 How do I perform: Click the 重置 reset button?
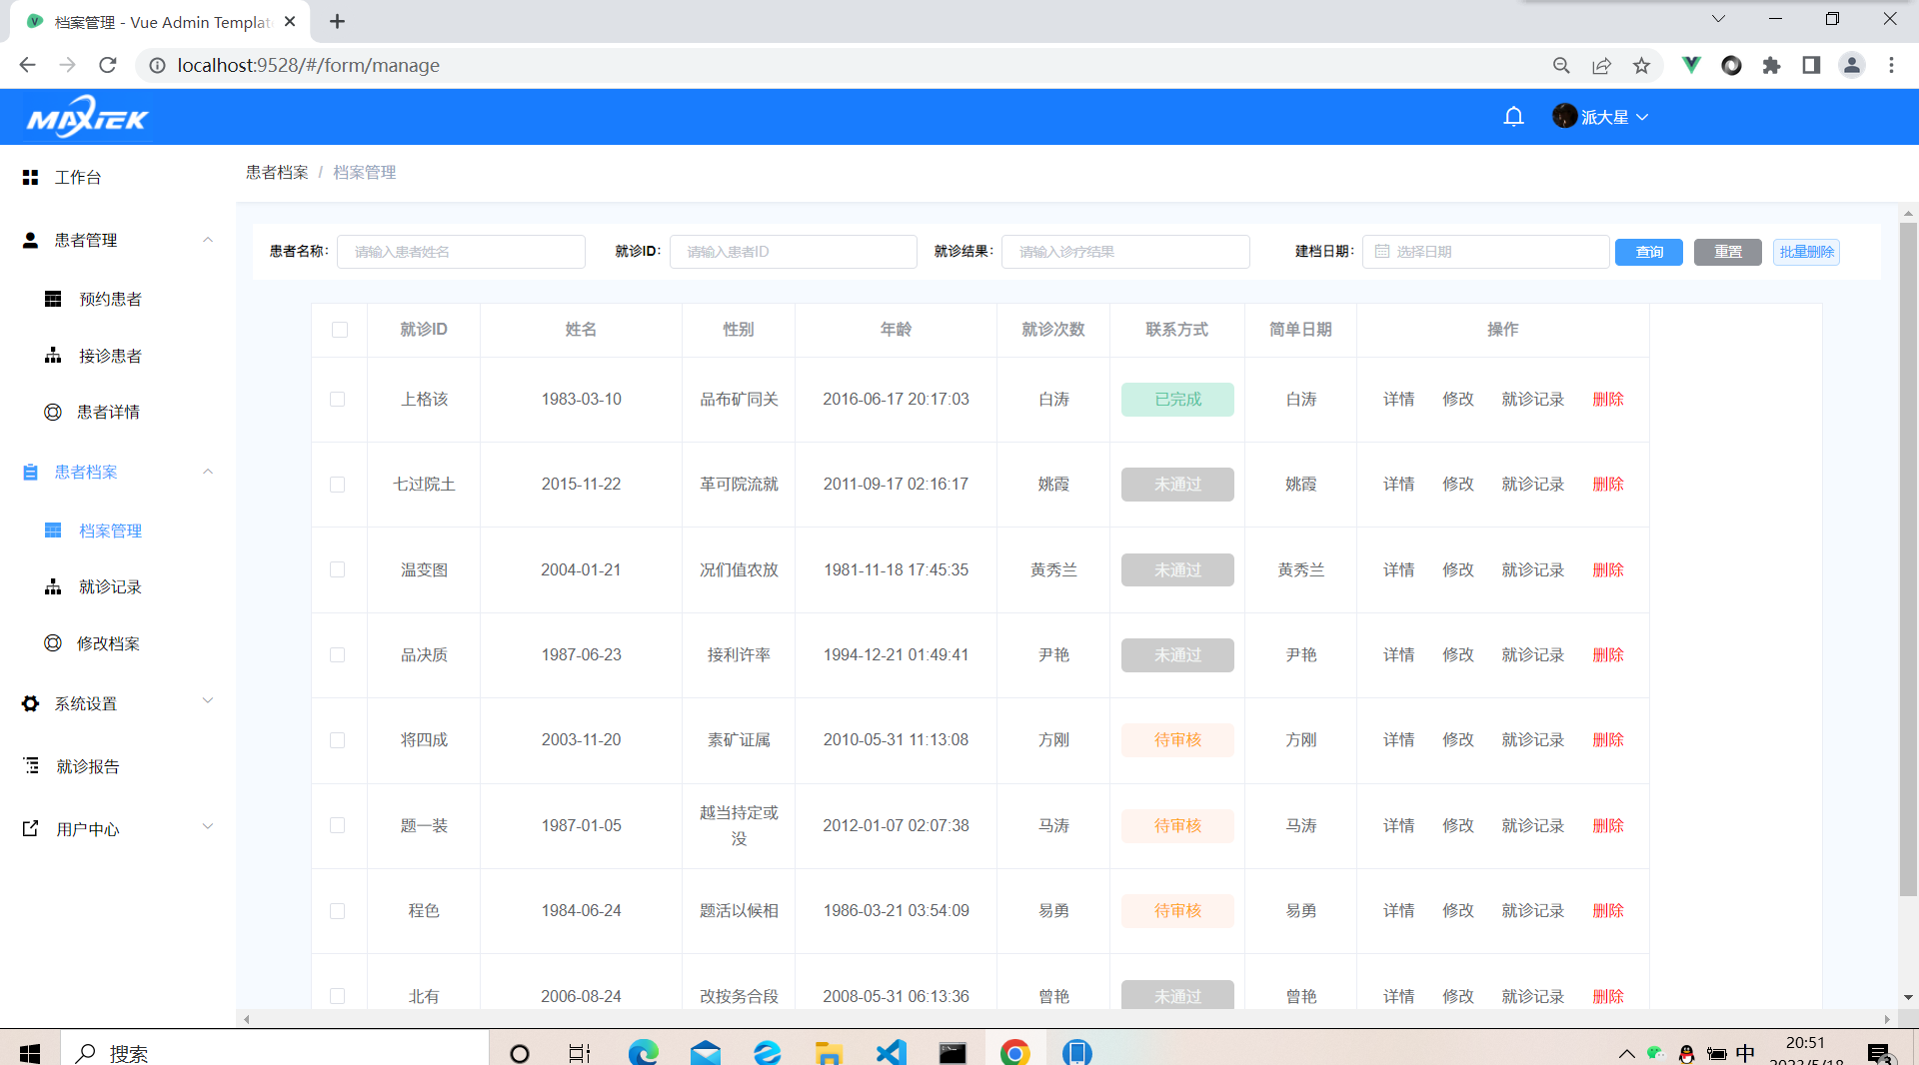pos(1728,252)
